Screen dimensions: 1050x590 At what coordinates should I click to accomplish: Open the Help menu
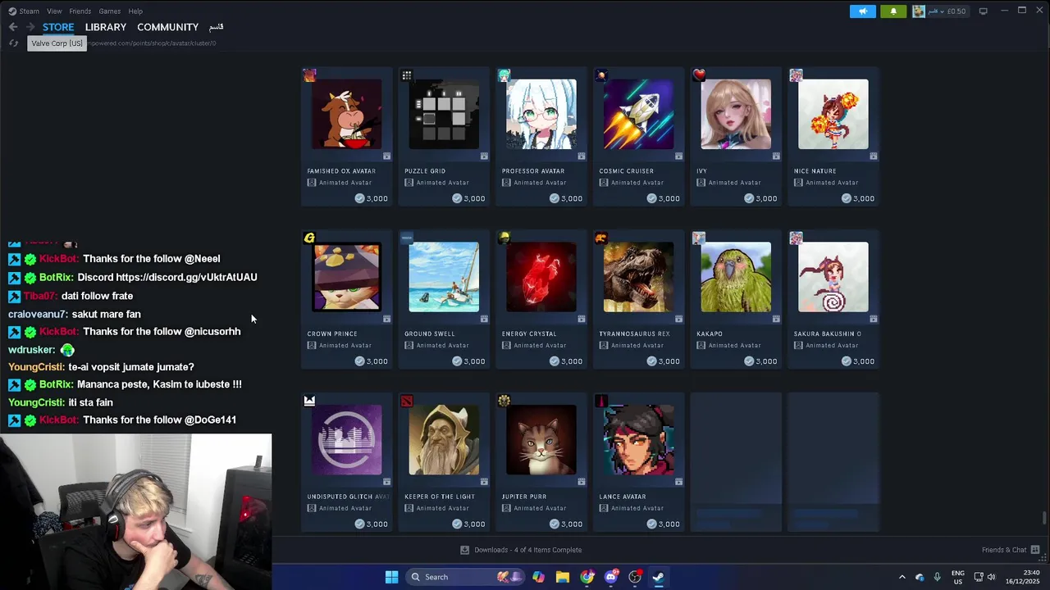[x=135, y=11]
